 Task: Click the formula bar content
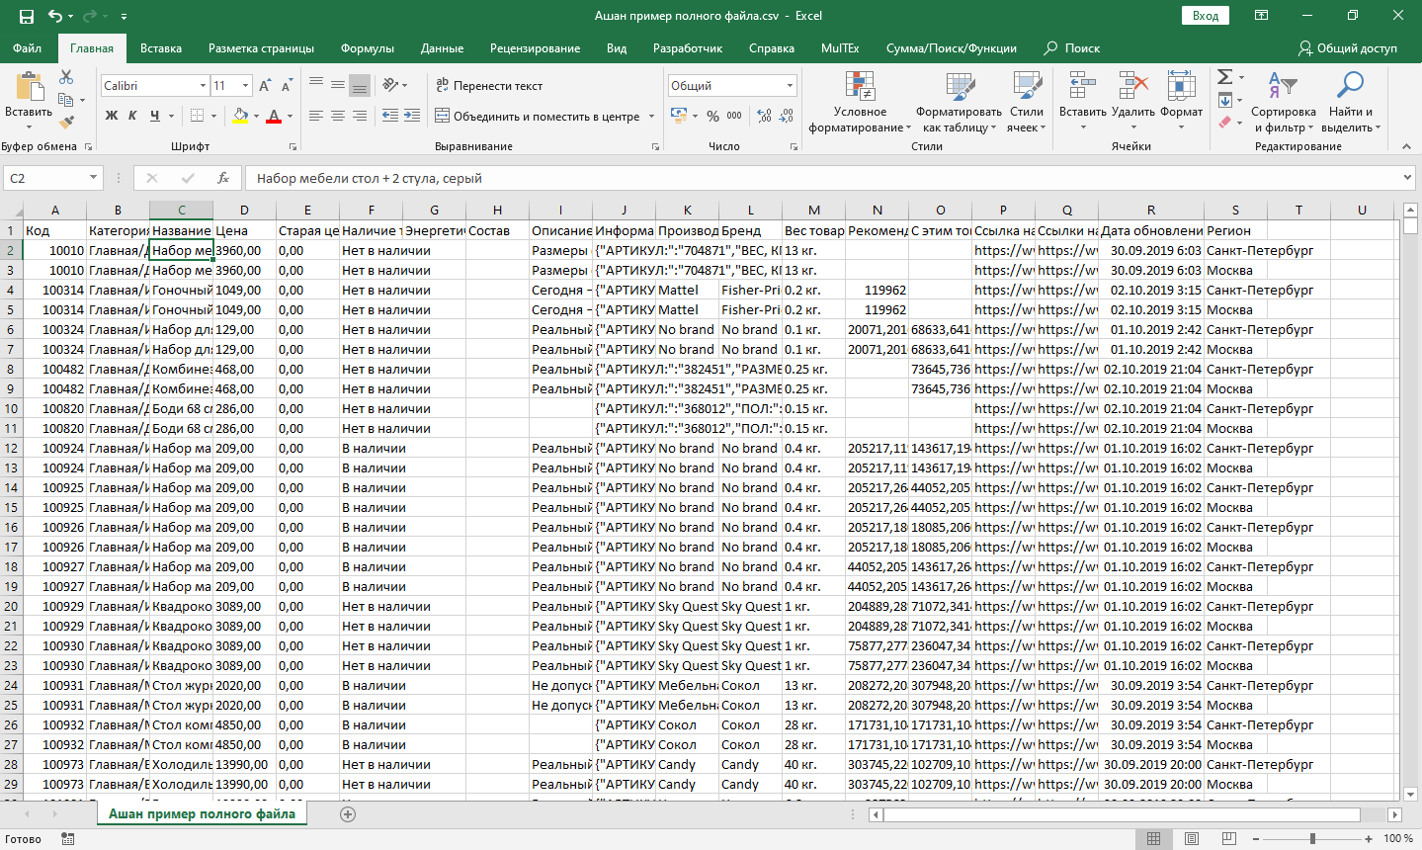pyautogui.click(x=820, y=178)
